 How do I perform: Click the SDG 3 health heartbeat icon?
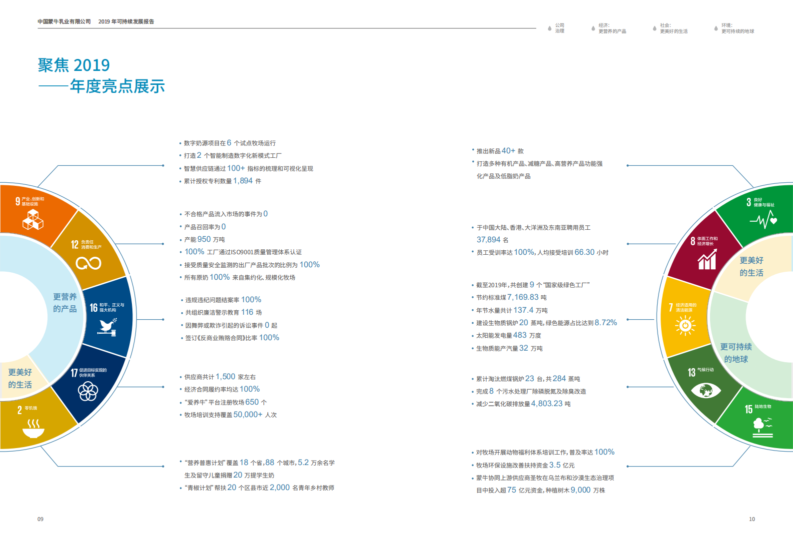(x=763, y=219)
